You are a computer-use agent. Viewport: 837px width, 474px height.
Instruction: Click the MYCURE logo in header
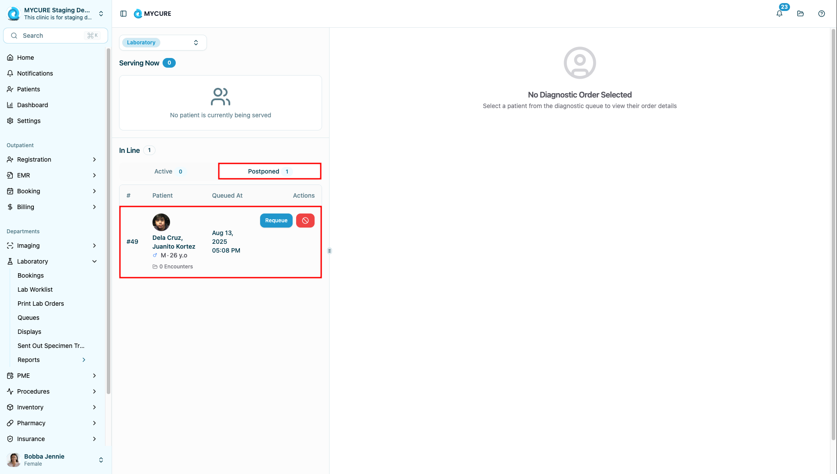coord(152,14)
